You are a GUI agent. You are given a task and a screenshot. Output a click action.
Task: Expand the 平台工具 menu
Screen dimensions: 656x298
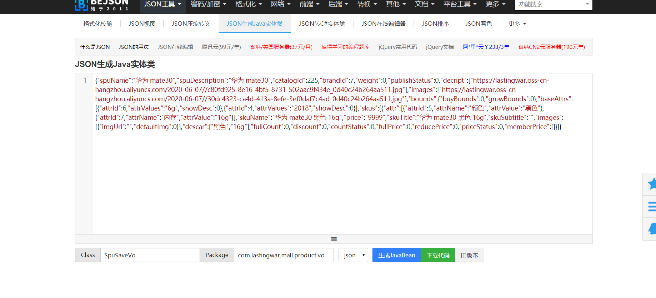click(x=460, y=4)
